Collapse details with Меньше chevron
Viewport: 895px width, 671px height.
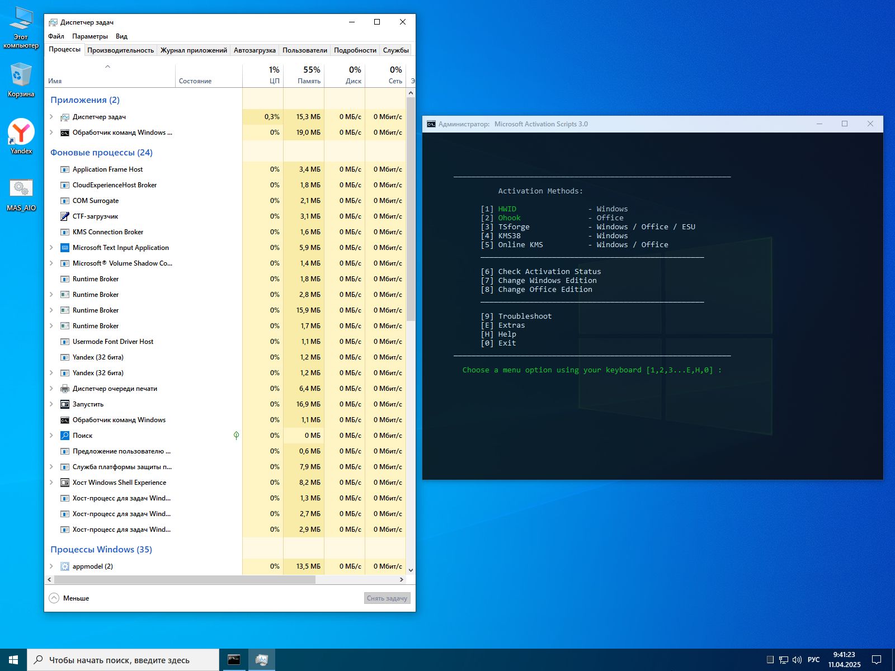pyautogui.click(x=54, y=598)
